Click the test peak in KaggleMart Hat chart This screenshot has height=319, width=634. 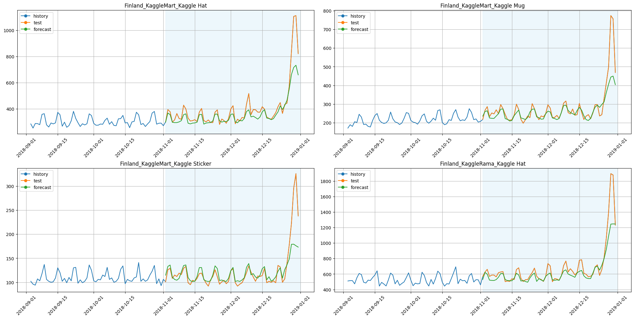tap(296, 16)
